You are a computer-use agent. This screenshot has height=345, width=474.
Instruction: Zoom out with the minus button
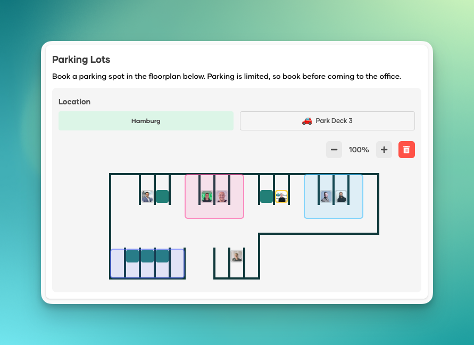[334, 150]
